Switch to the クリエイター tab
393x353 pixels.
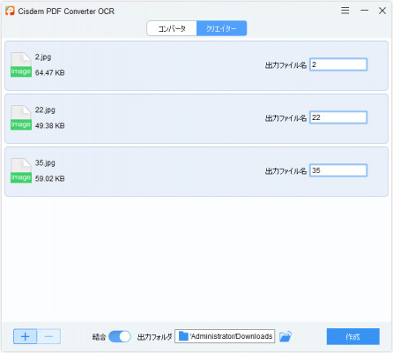point(221,28)
